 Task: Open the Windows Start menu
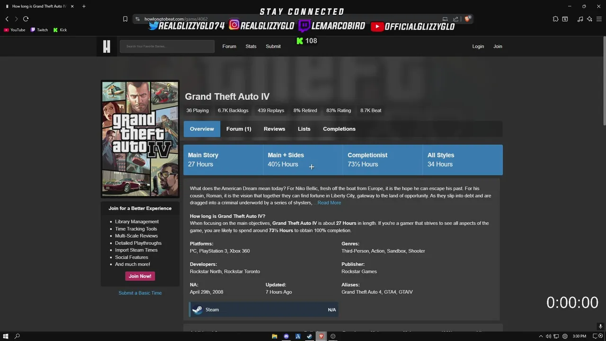[x=6, y=336]
